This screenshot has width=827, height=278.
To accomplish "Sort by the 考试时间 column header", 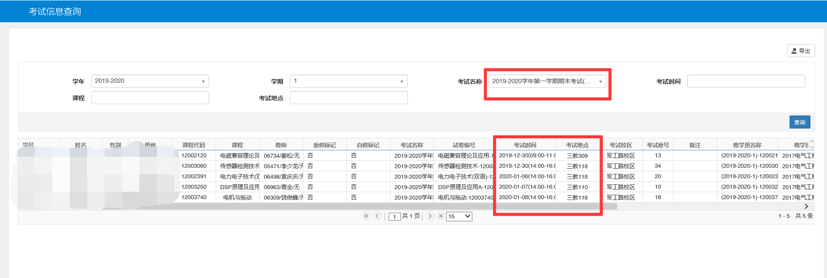I will coord(525,145).
